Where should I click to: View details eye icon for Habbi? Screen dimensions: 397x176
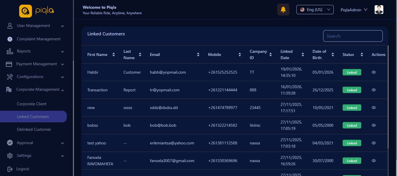[x=374, y=72]
